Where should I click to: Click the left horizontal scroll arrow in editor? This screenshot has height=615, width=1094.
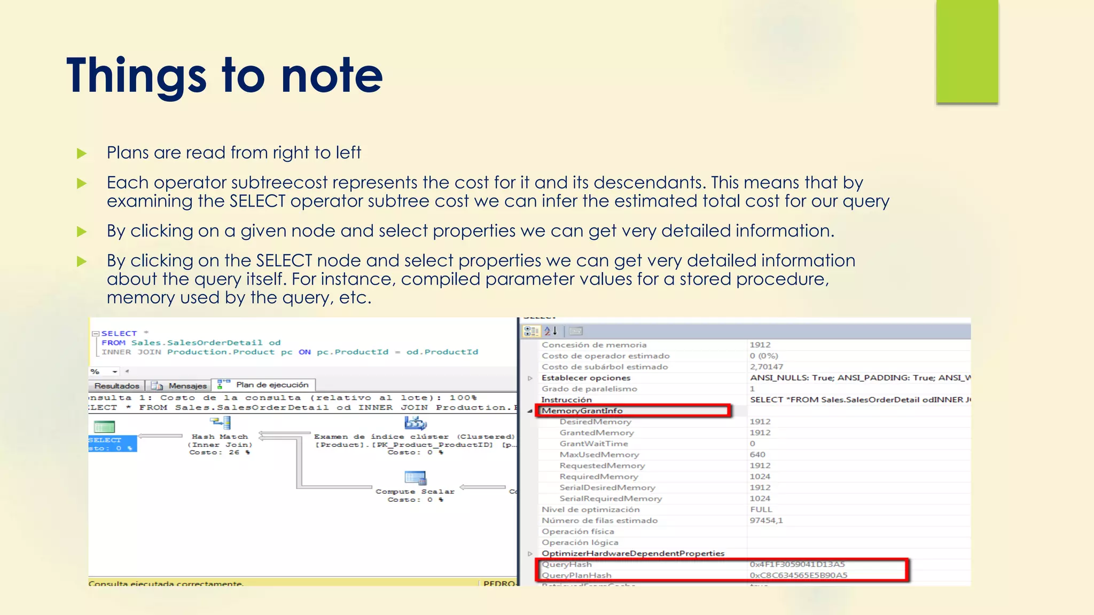pos(127,372)
